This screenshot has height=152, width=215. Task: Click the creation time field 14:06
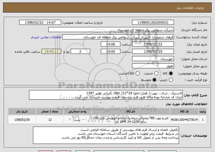(x=111, y=44)
